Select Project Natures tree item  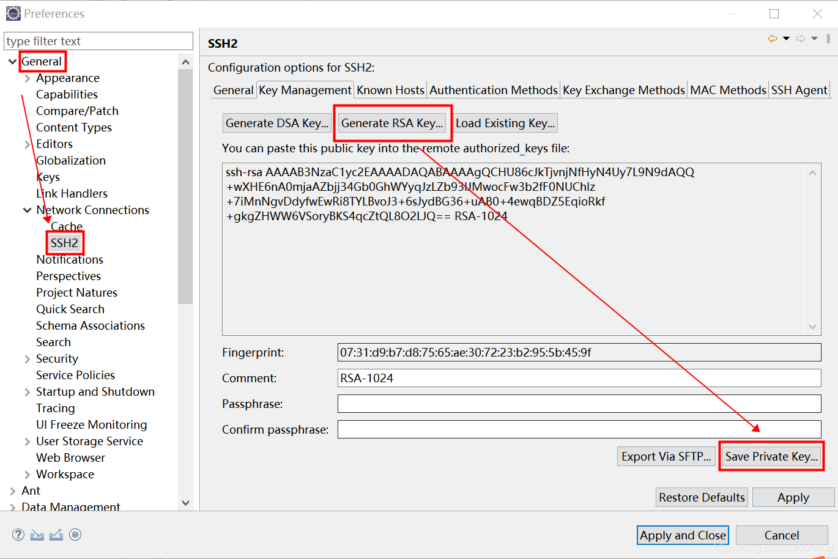coord(76,292)
